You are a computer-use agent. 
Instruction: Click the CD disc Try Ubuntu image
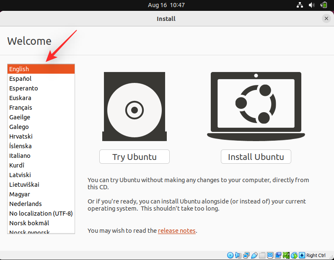point(135,106)
